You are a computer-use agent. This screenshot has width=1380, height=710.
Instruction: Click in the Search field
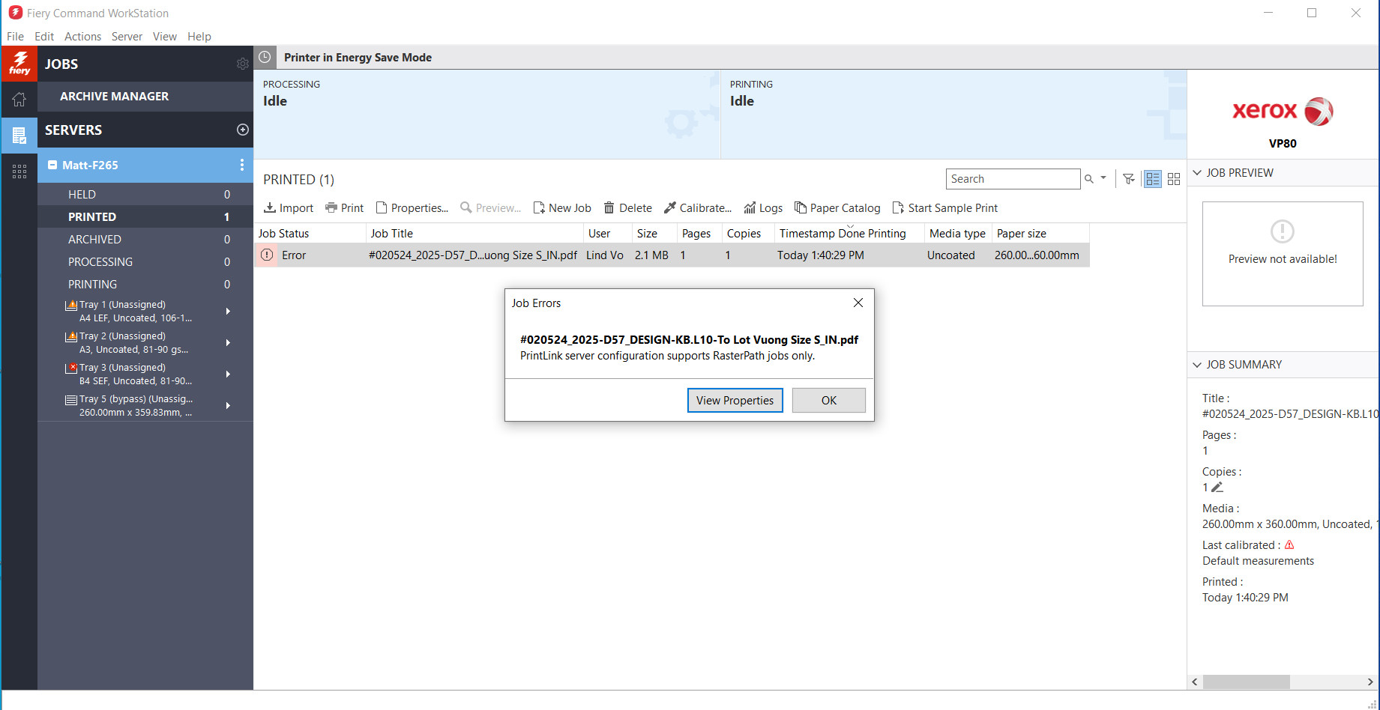(1013, 179)
